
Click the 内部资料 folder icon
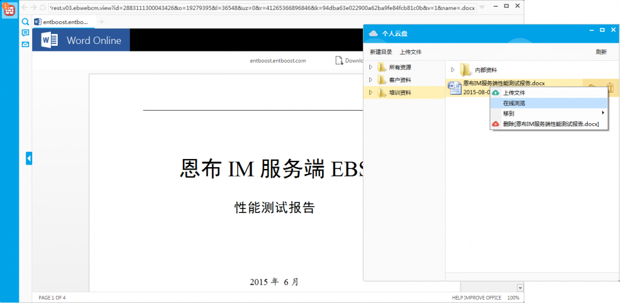465,70
